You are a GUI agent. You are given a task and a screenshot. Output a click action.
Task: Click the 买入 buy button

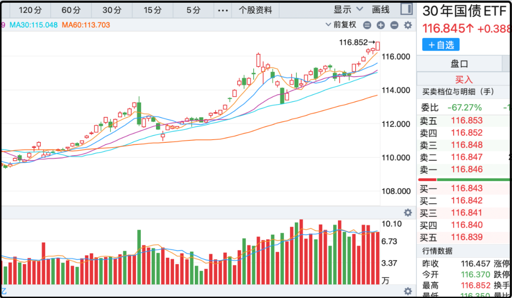pyautogui.click(x=464, y=79)
